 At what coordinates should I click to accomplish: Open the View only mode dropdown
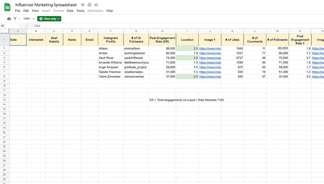coord(49,19)
